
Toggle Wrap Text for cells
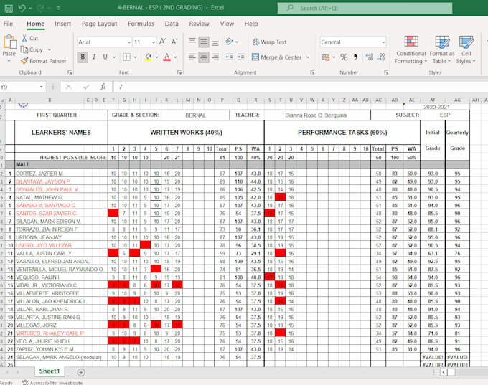click(x=268, y=42)
